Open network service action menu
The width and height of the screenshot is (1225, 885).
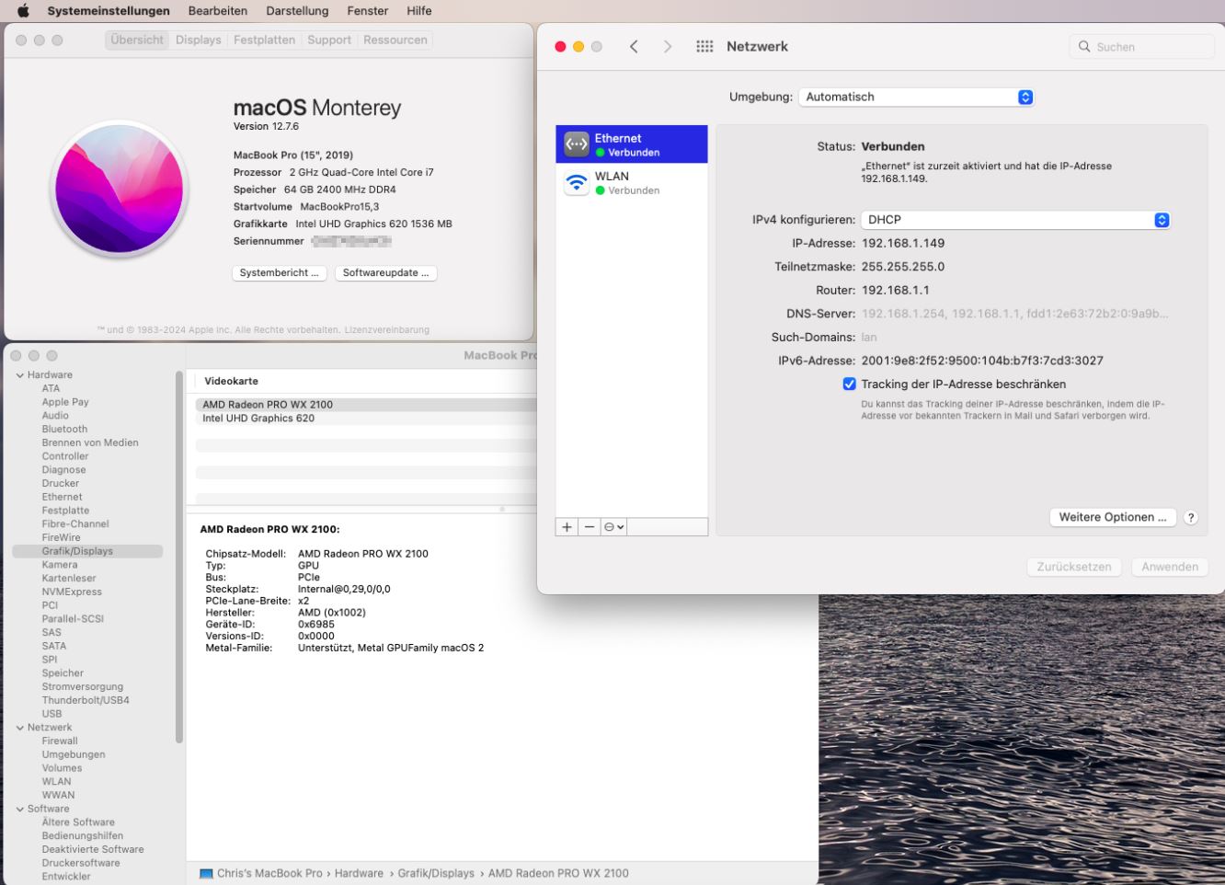(x=613, y=527)
